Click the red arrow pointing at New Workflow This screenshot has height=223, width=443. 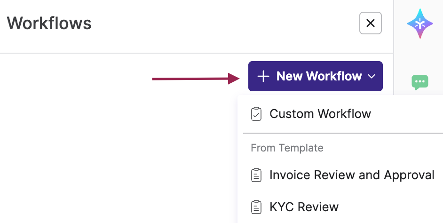tap(196, 79)
